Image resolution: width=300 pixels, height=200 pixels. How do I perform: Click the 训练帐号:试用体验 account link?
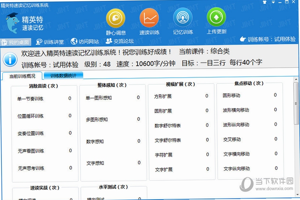[268, 39]
